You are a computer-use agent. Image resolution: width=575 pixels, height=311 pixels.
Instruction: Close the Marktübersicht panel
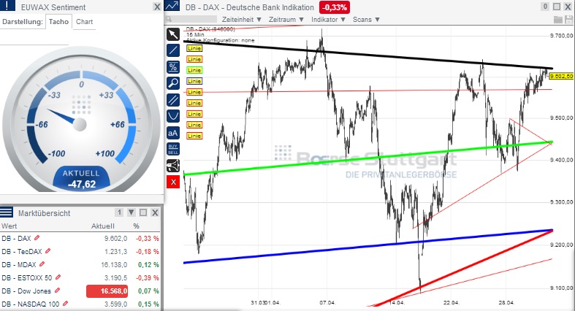coord(155,212)
